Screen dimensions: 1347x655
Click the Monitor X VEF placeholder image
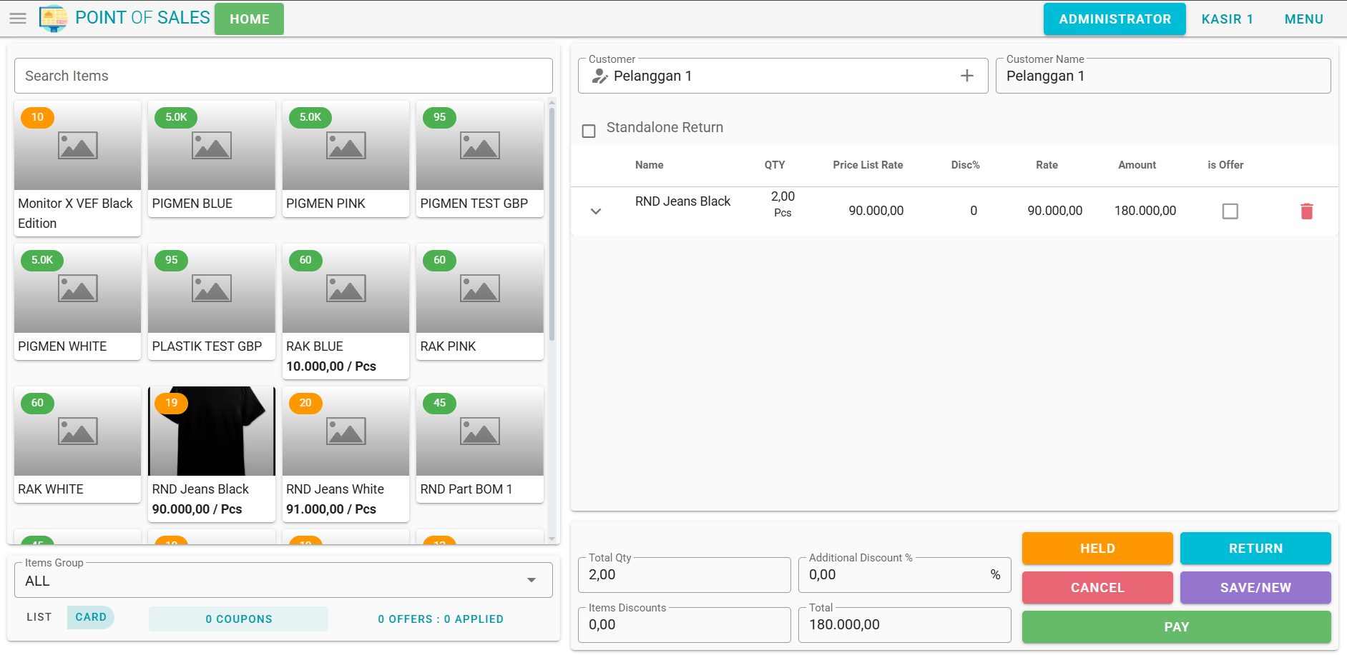(77, 146)
